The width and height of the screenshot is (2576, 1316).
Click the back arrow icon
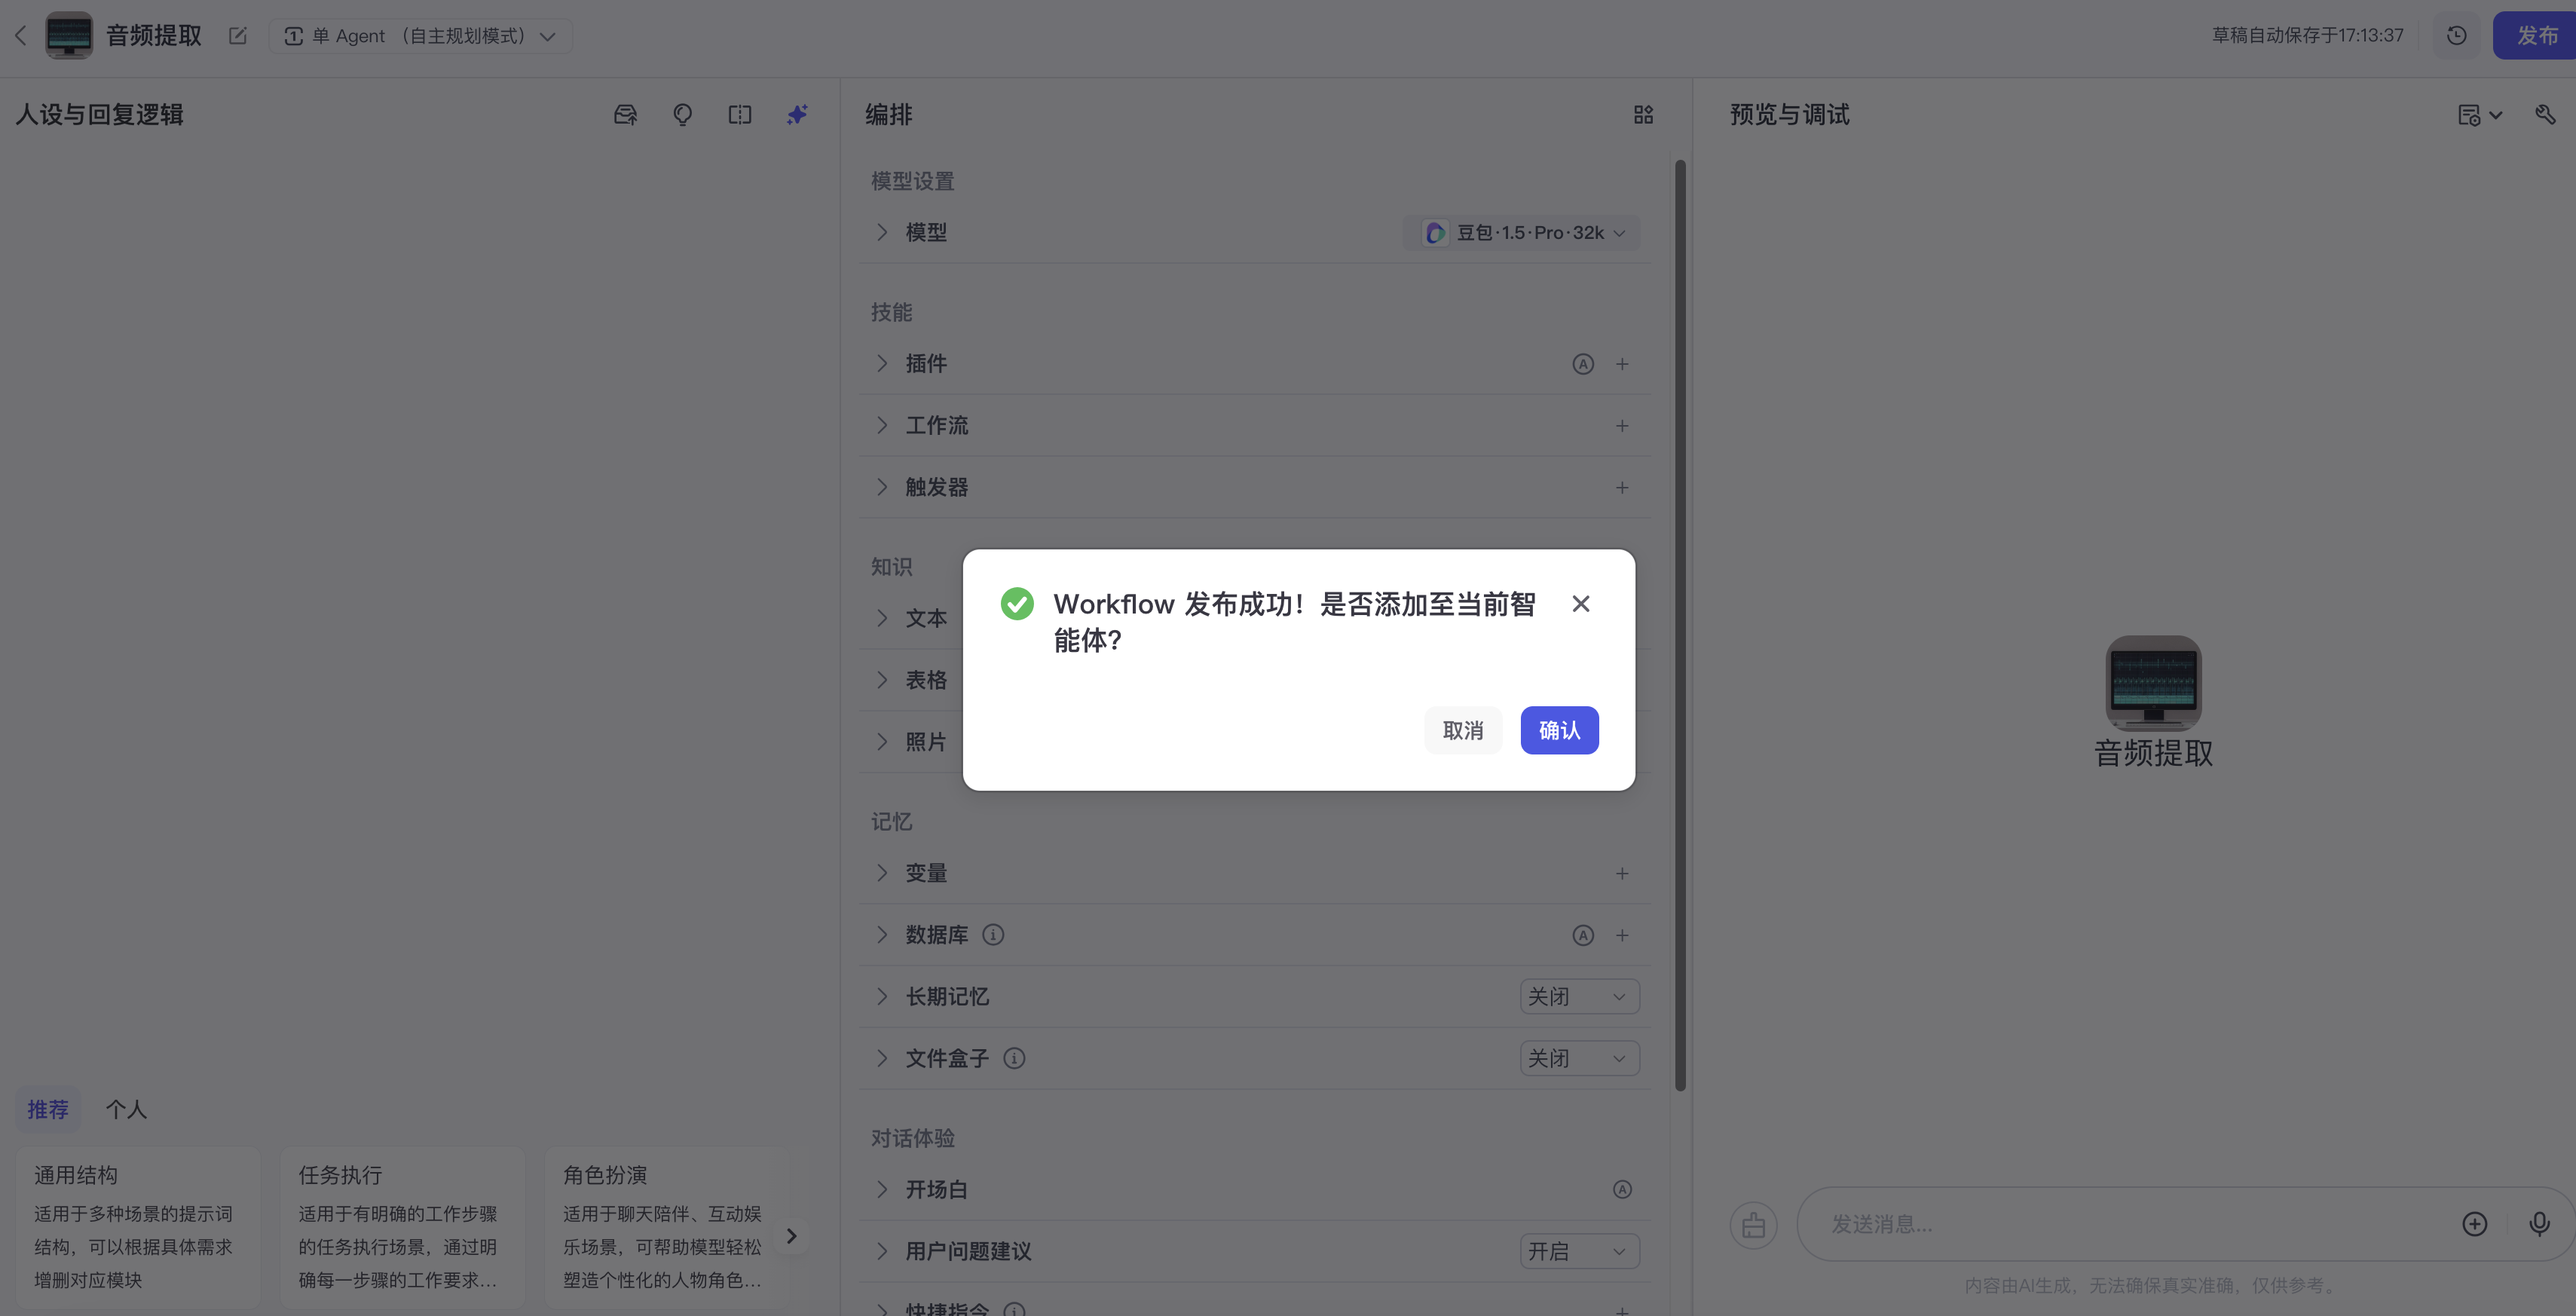(x=20, y=36)
